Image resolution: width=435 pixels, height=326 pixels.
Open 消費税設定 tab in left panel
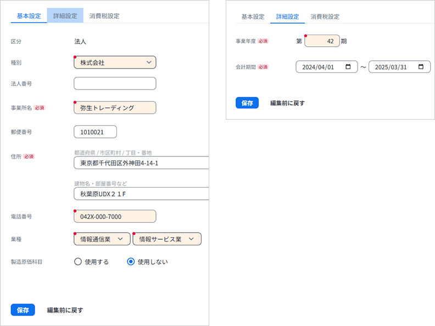[104, 16]
